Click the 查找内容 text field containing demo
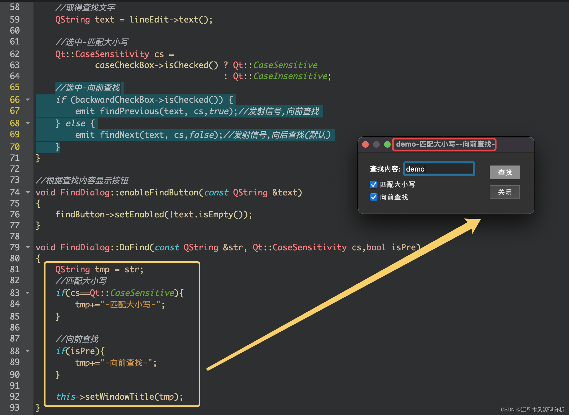The height and width of the screenshot is (415, 569). tap(439, 169)
